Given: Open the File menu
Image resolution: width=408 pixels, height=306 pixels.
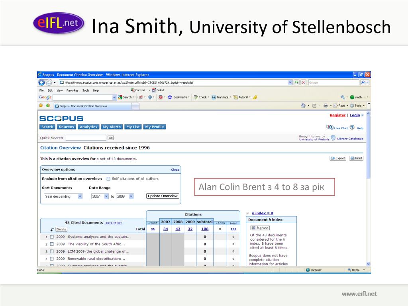Looking at the screenshot, I should click(x=41, y=90).
